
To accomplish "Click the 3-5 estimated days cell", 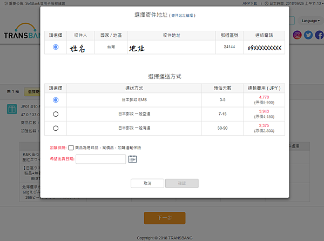I will click(222, 100).
